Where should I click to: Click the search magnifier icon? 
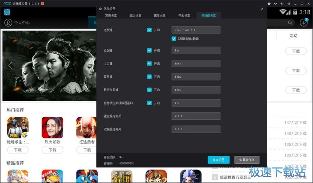[x=290, y=23]
